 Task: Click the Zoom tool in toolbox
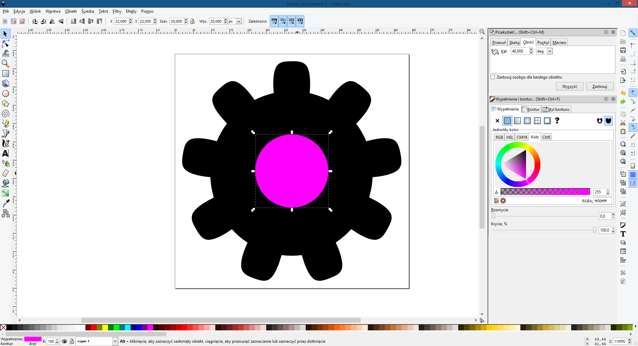(x=6, y=63)
